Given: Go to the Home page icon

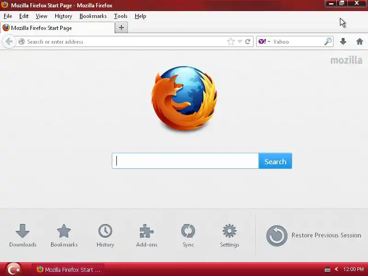Looking at the screenshot, I should 360,41.
